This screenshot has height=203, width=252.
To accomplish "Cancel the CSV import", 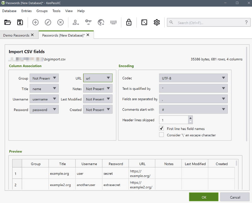I will [x=235, y=197].
